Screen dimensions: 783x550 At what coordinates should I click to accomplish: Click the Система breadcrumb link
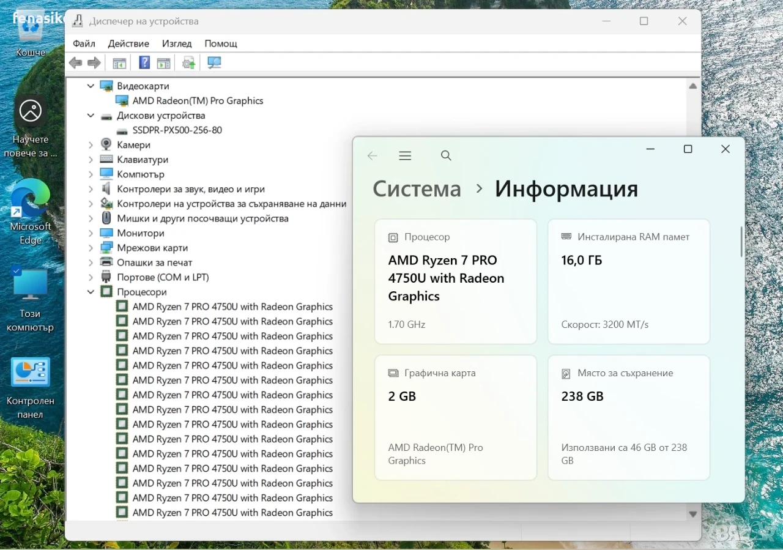click(417, 188)
